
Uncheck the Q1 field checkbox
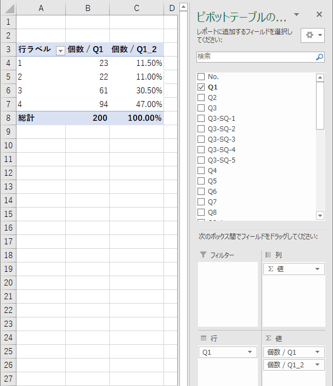201,87
